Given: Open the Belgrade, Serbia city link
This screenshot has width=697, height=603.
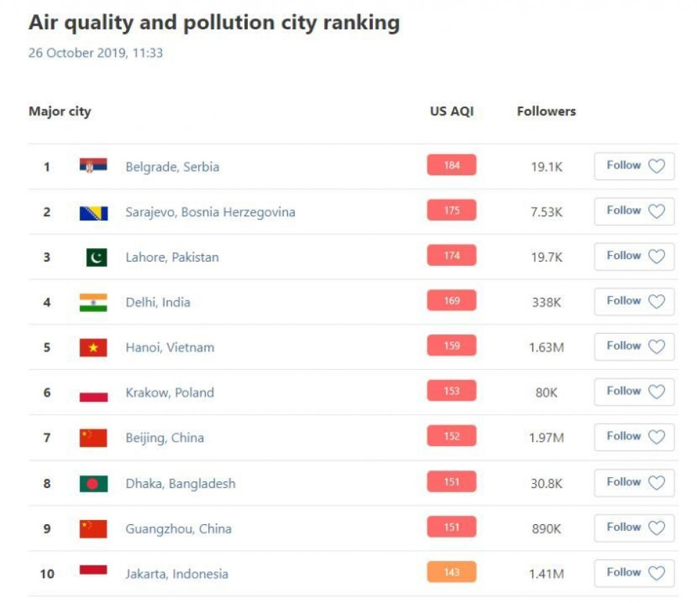Looking at the screenshot, I should (x=172, y=167).
